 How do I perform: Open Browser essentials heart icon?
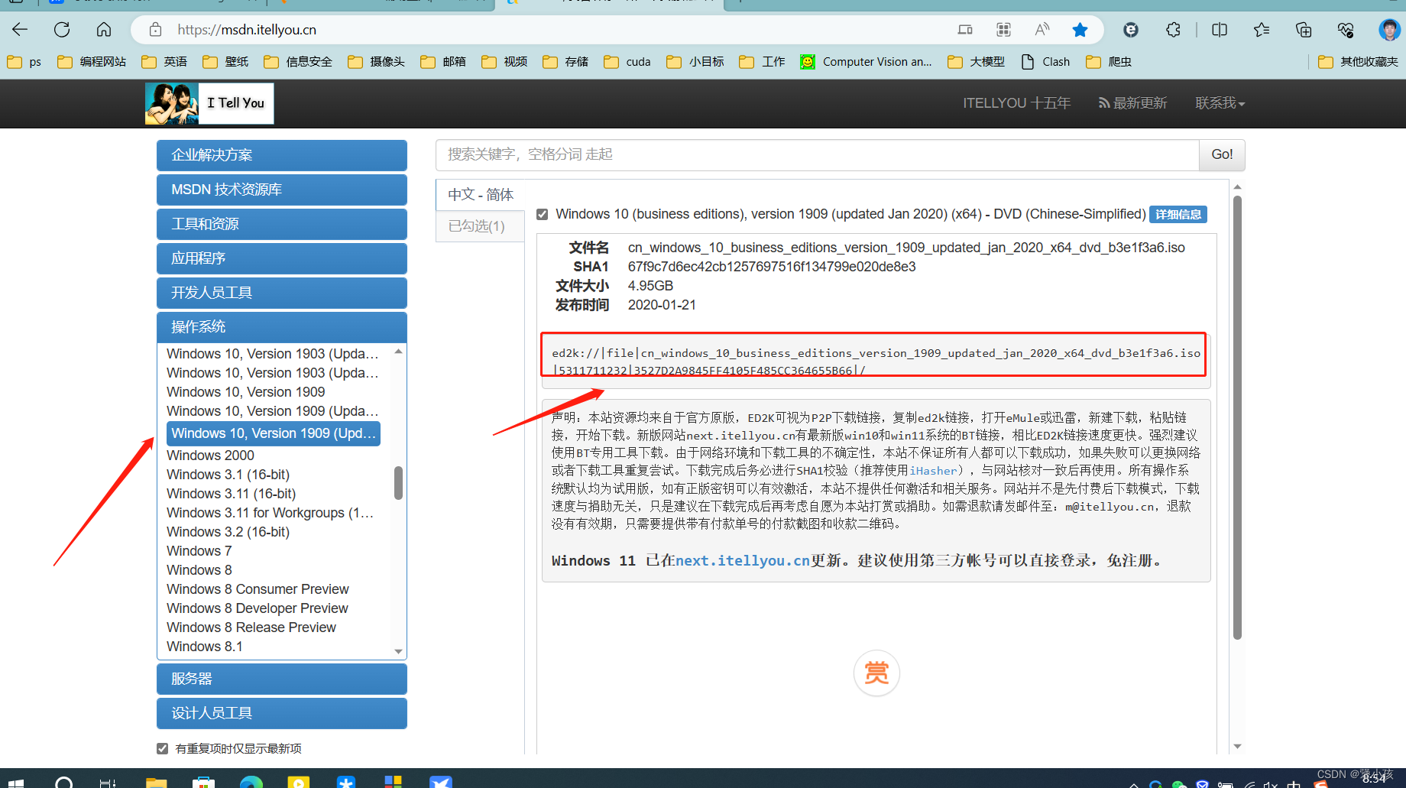[x=1346, y=30]
